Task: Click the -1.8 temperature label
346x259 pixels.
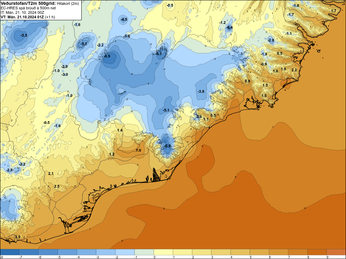Action: (x=296, y=6)
